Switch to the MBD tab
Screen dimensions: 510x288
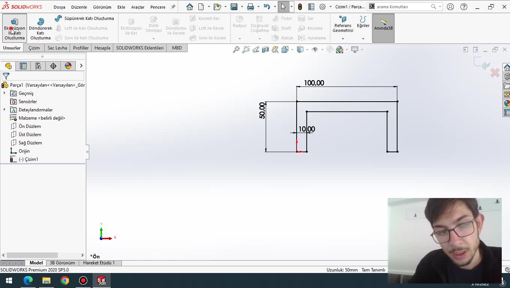point(177,48)
